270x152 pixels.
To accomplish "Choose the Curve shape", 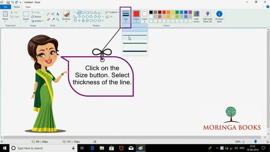I will coord(79,13).
